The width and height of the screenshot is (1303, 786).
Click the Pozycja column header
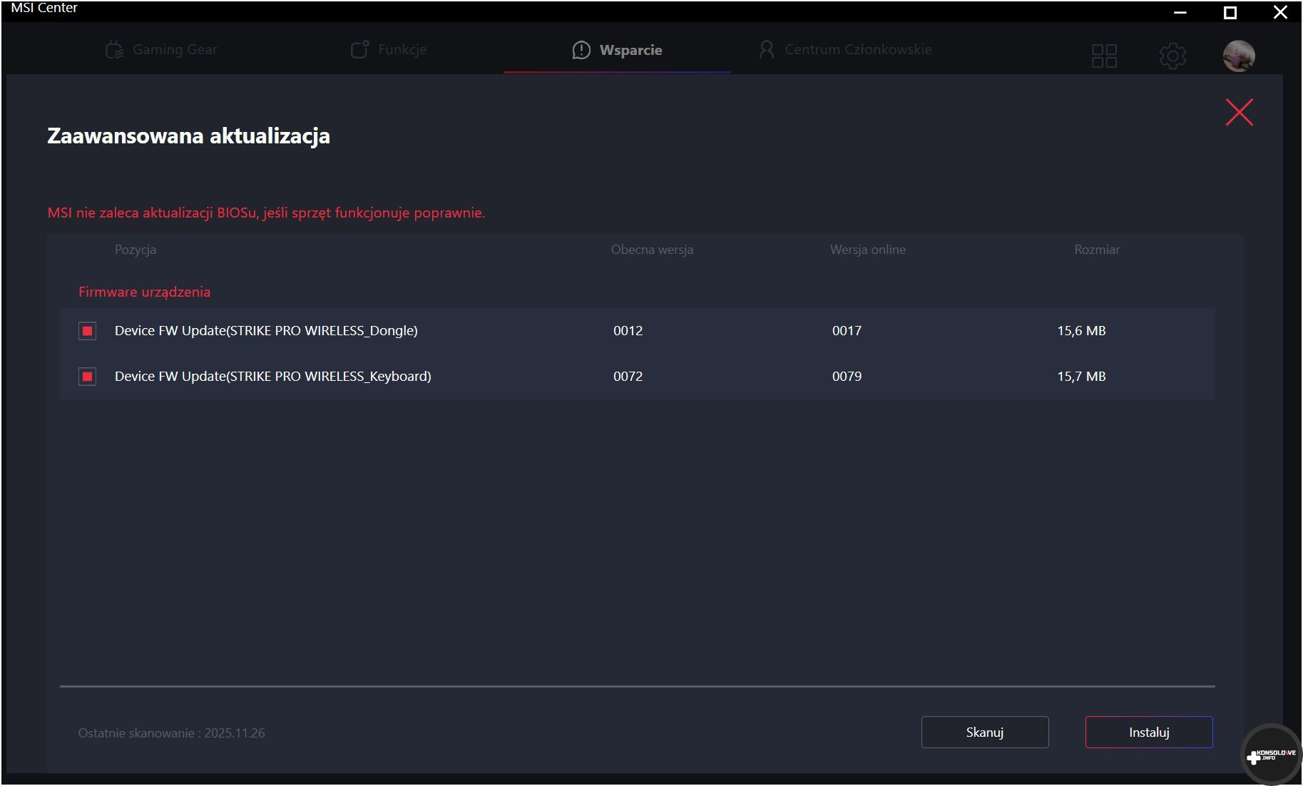(136, 250)
